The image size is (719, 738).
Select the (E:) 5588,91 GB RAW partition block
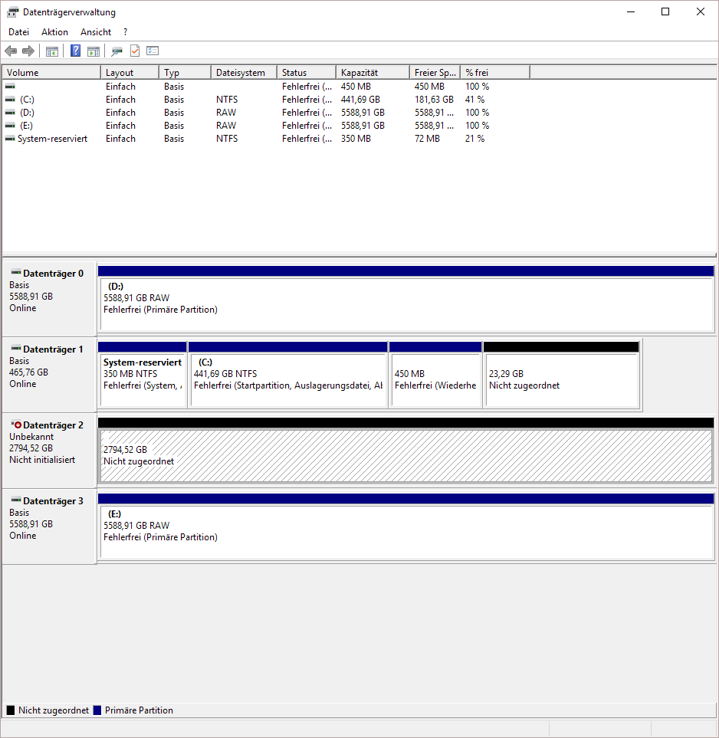click(x=406, y=533)
